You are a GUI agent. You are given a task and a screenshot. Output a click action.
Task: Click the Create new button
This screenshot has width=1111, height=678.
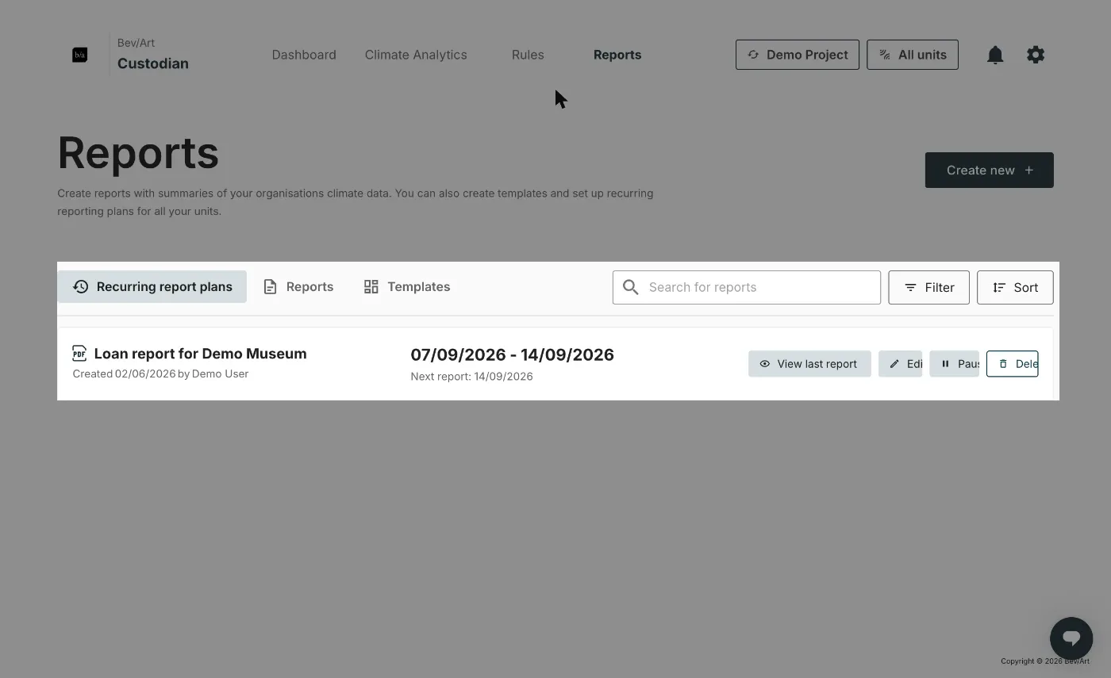[x=990, y=170]
